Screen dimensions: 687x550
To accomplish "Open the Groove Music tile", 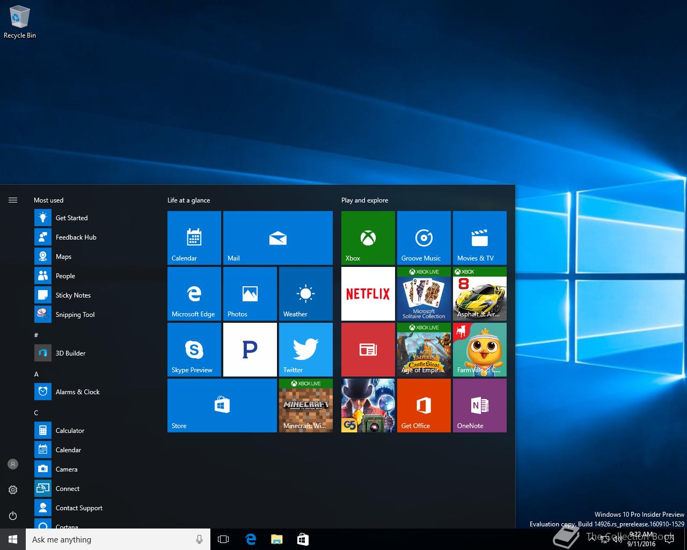I will [x=424, y=238].
